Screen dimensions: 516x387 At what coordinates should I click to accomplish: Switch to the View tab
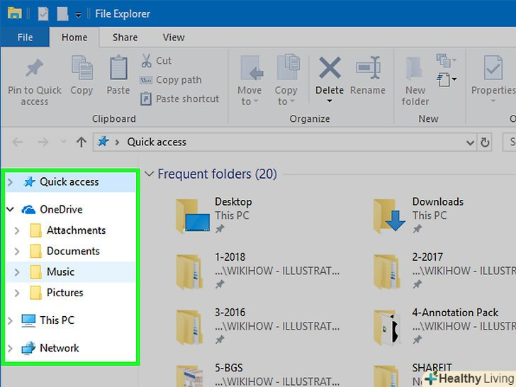[174, 37]
